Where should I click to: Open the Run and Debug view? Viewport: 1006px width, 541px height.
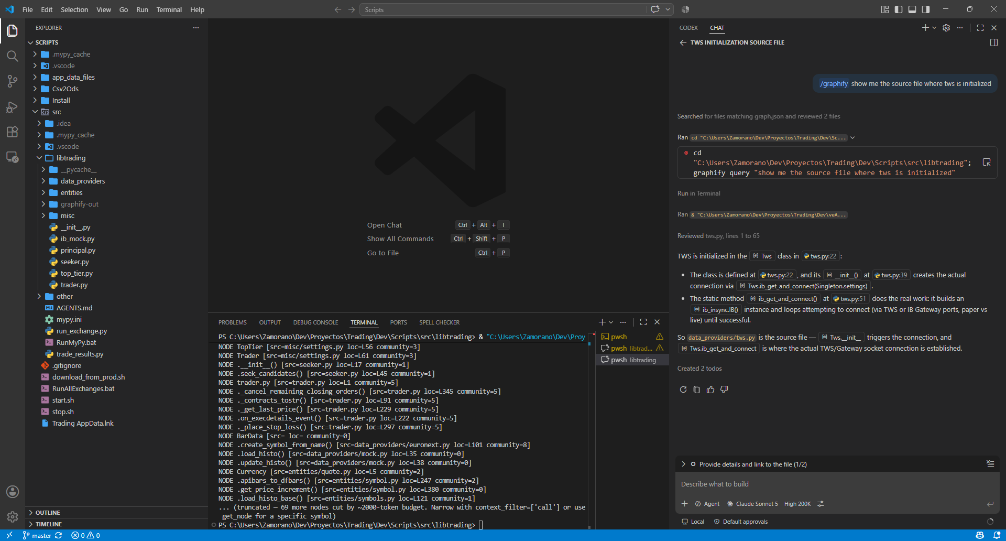13,107
